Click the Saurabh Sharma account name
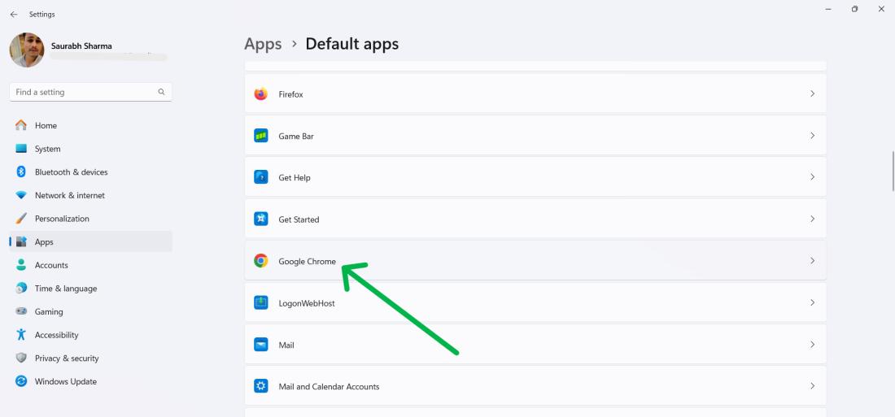The width and height of the screenshot is (895, 417). point(81,46)
